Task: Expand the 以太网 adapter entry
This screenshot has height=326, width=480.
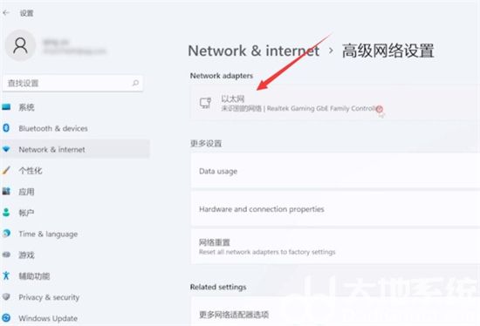Action: click(x=335, y=103)
